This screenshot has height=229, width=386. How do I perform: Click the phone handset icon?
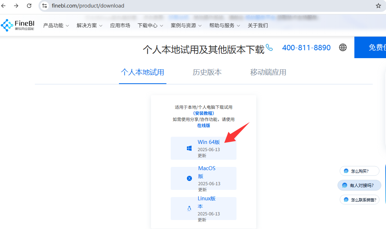269,47
